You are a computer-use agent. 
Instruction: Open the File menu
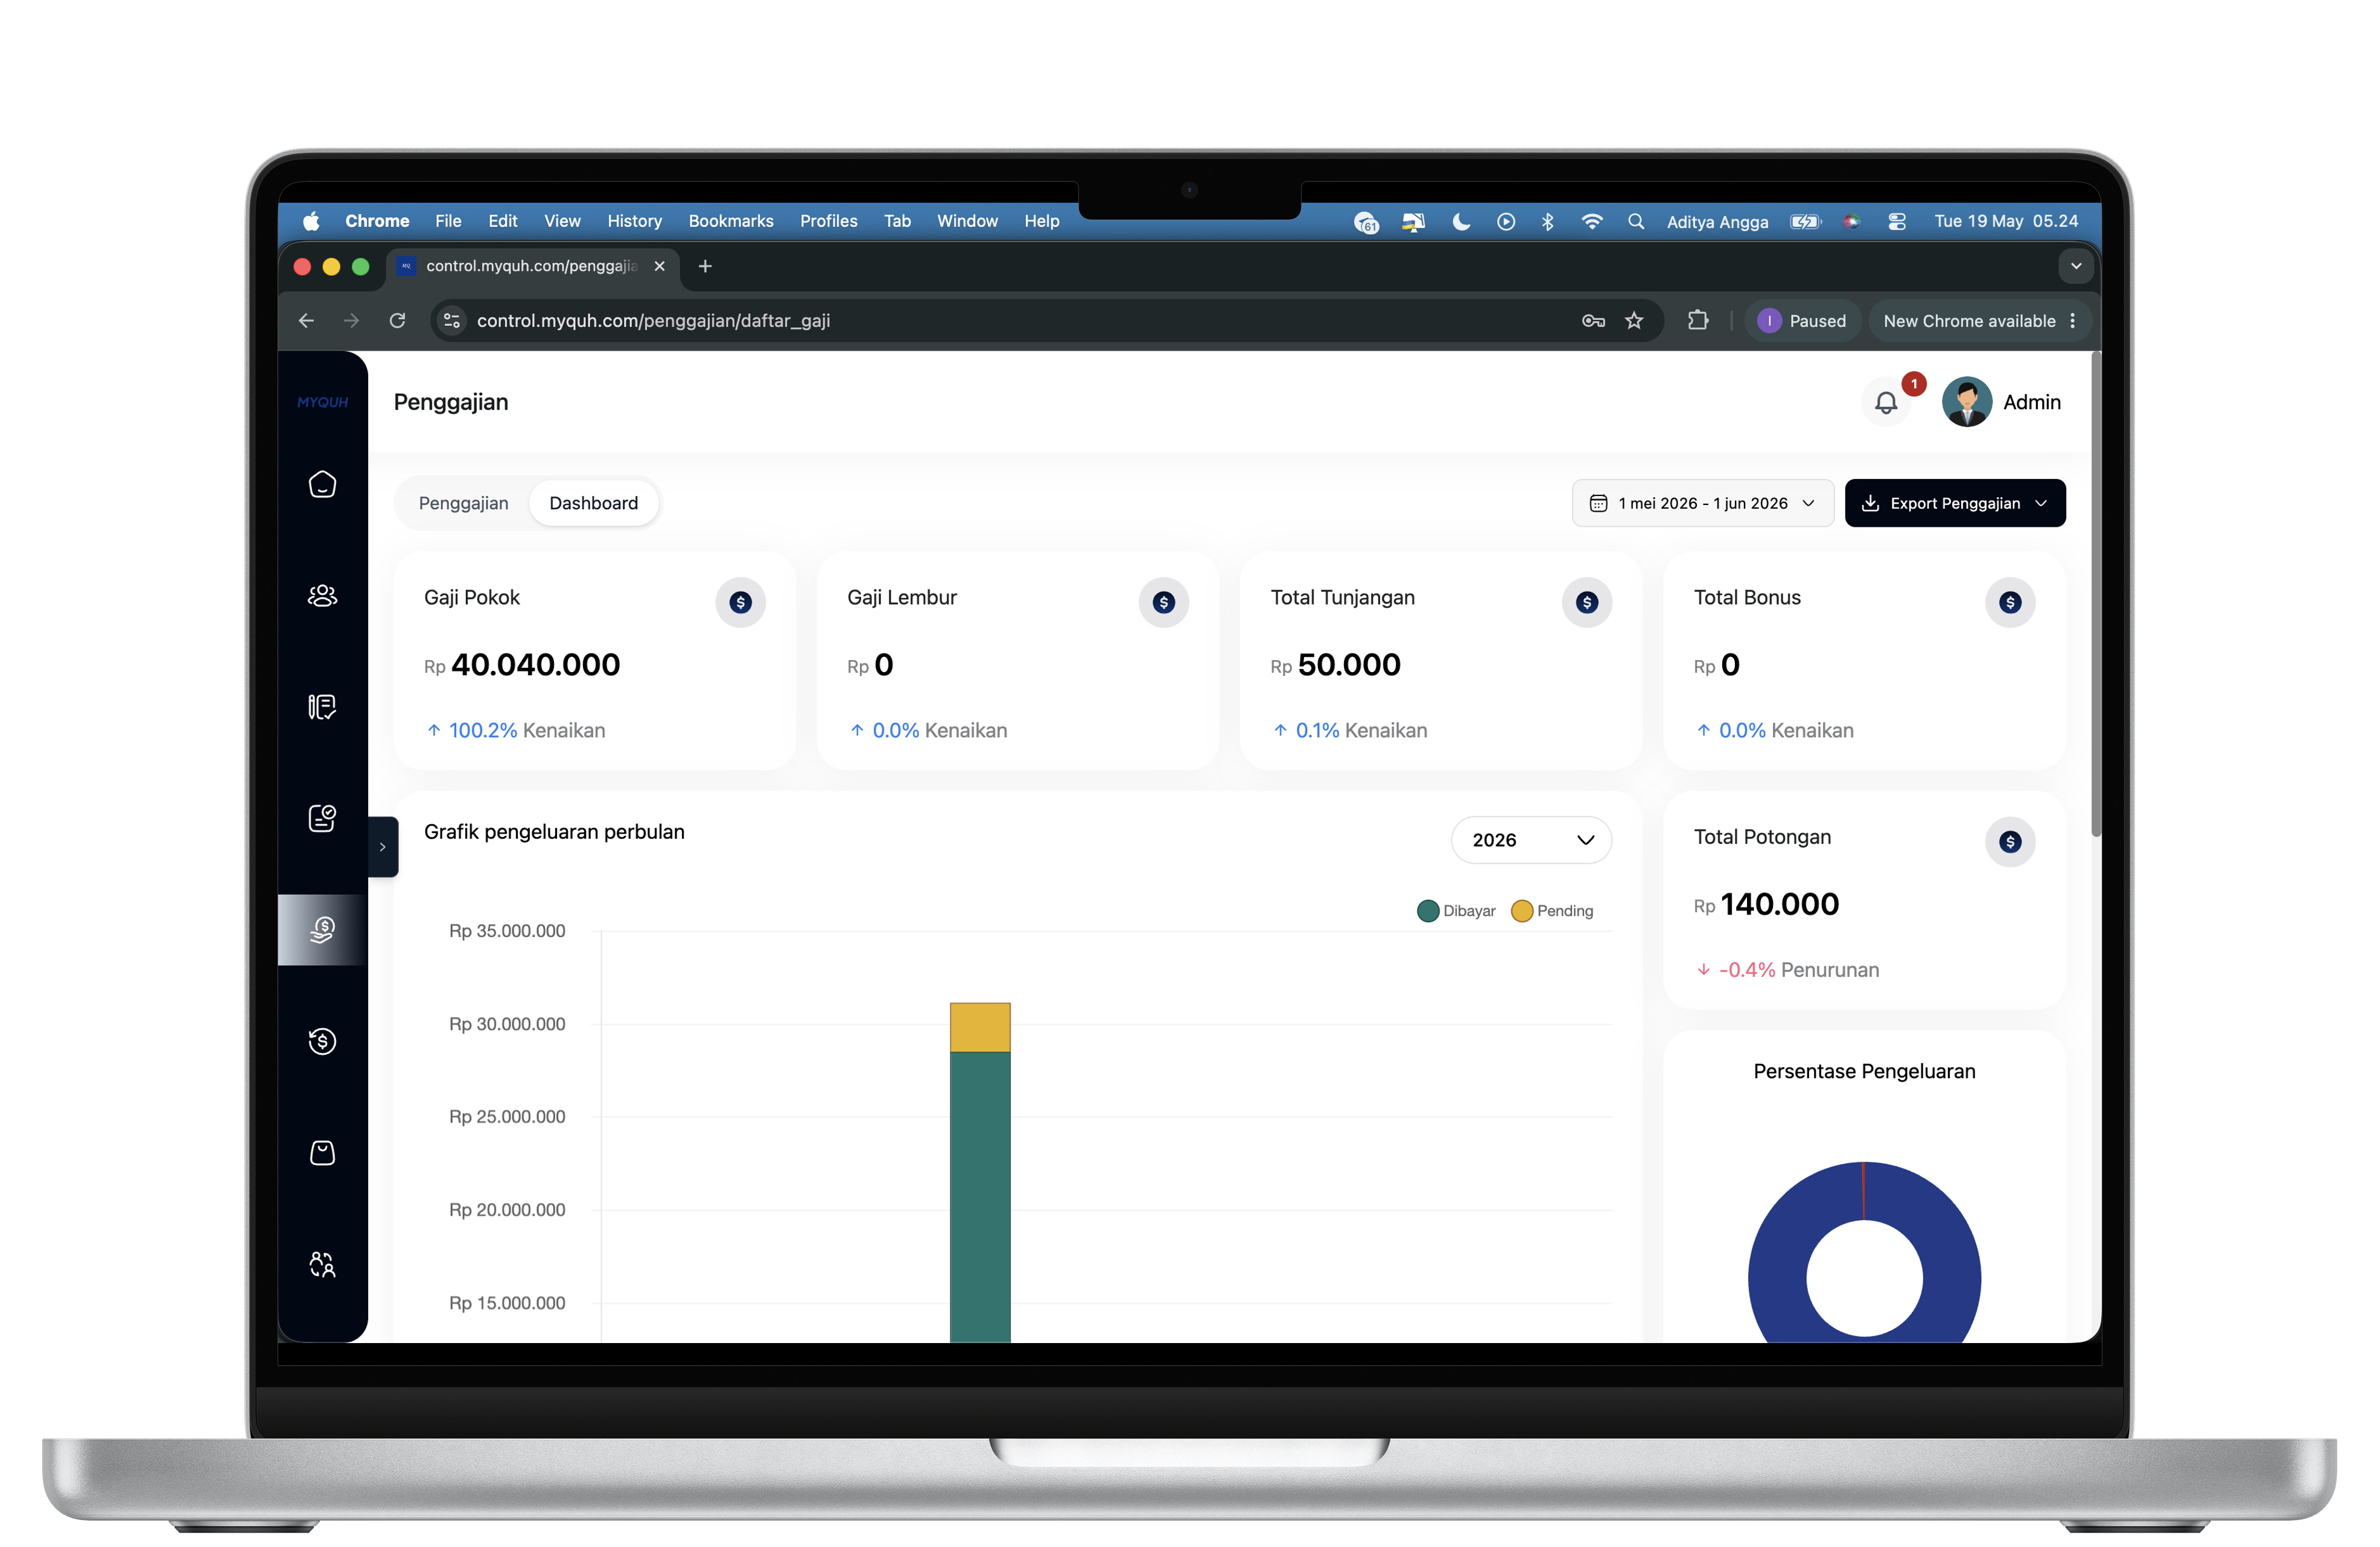[448, 221]
